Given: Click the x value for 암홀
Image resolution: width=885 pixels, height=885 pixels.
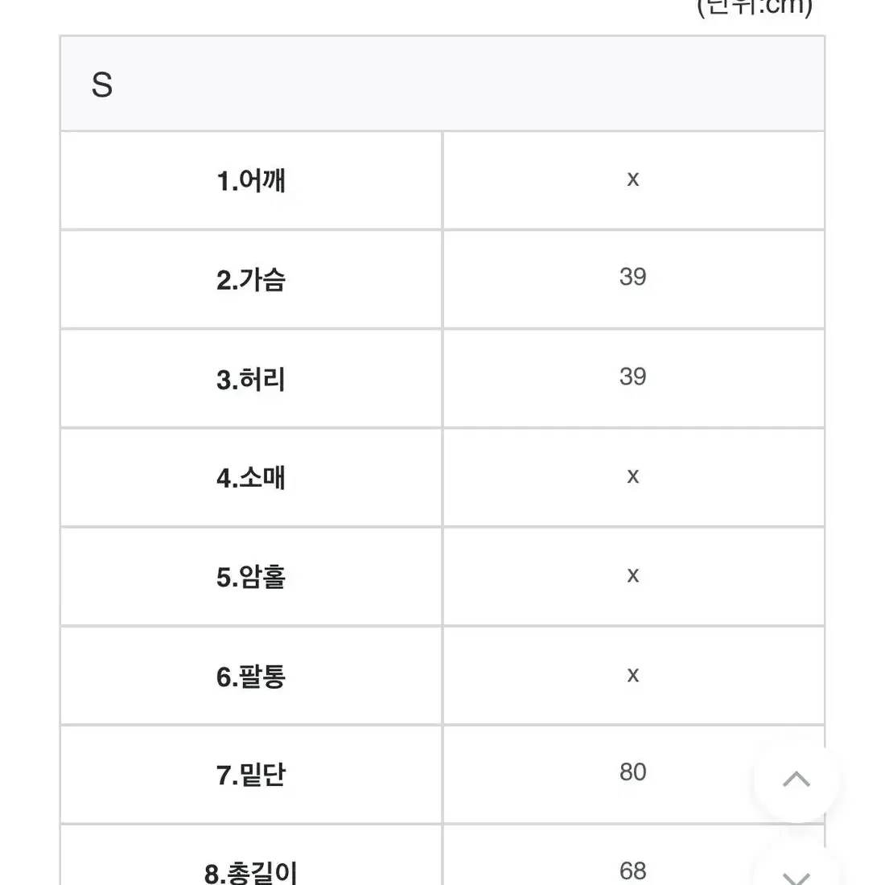Looking at the screenshot, I should pos(633,576).
